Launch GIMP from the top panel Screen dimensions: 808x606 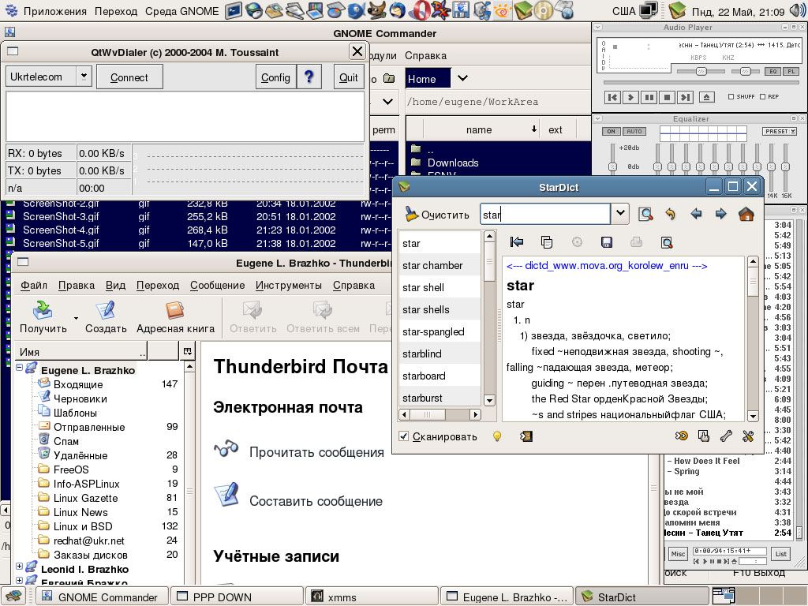377,9
